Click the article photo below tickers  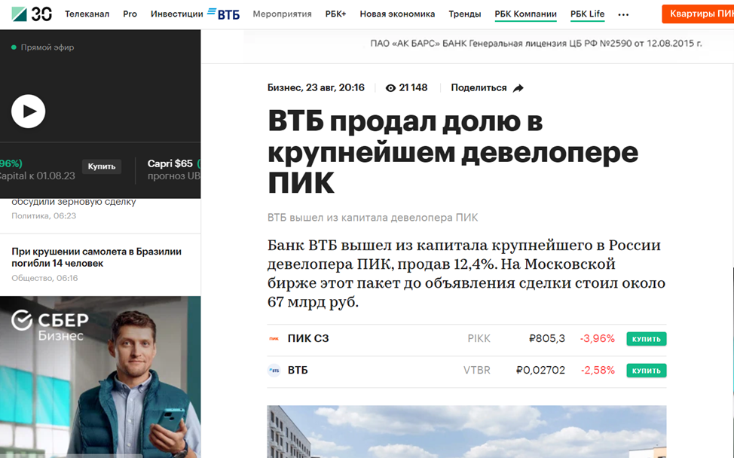tap(466, 432)
